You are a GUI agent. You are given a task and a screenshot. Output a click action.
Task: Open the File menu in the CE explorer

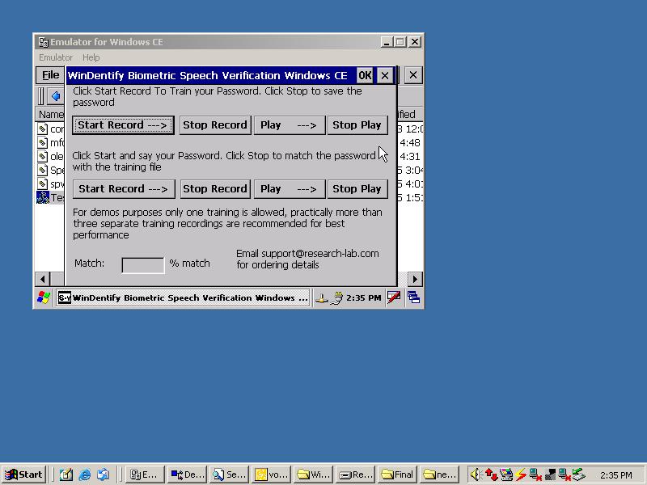pyautogui.click(x=50, y=75)
